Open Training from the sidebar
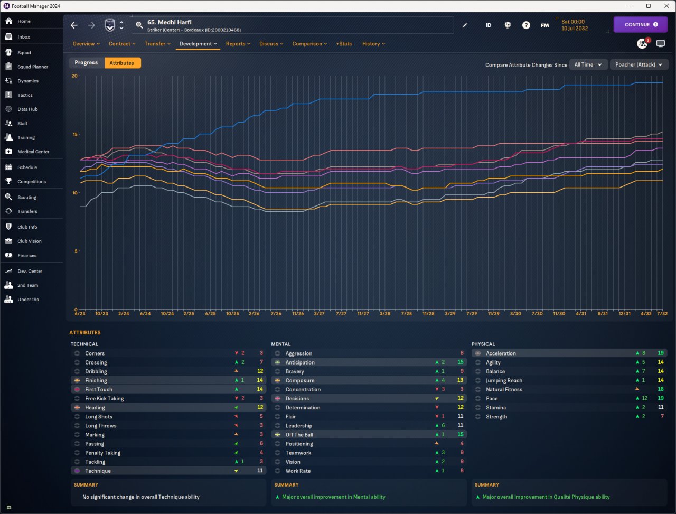Viewport: 676px width, 514px height. [x=26, y=137]
